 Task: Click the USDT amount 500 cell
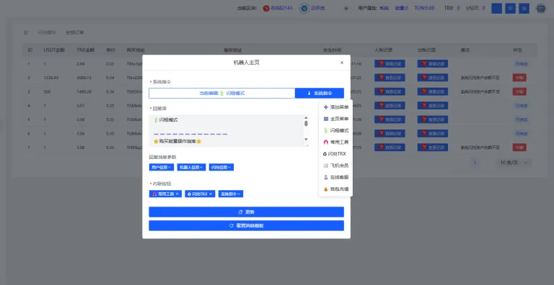47,91
